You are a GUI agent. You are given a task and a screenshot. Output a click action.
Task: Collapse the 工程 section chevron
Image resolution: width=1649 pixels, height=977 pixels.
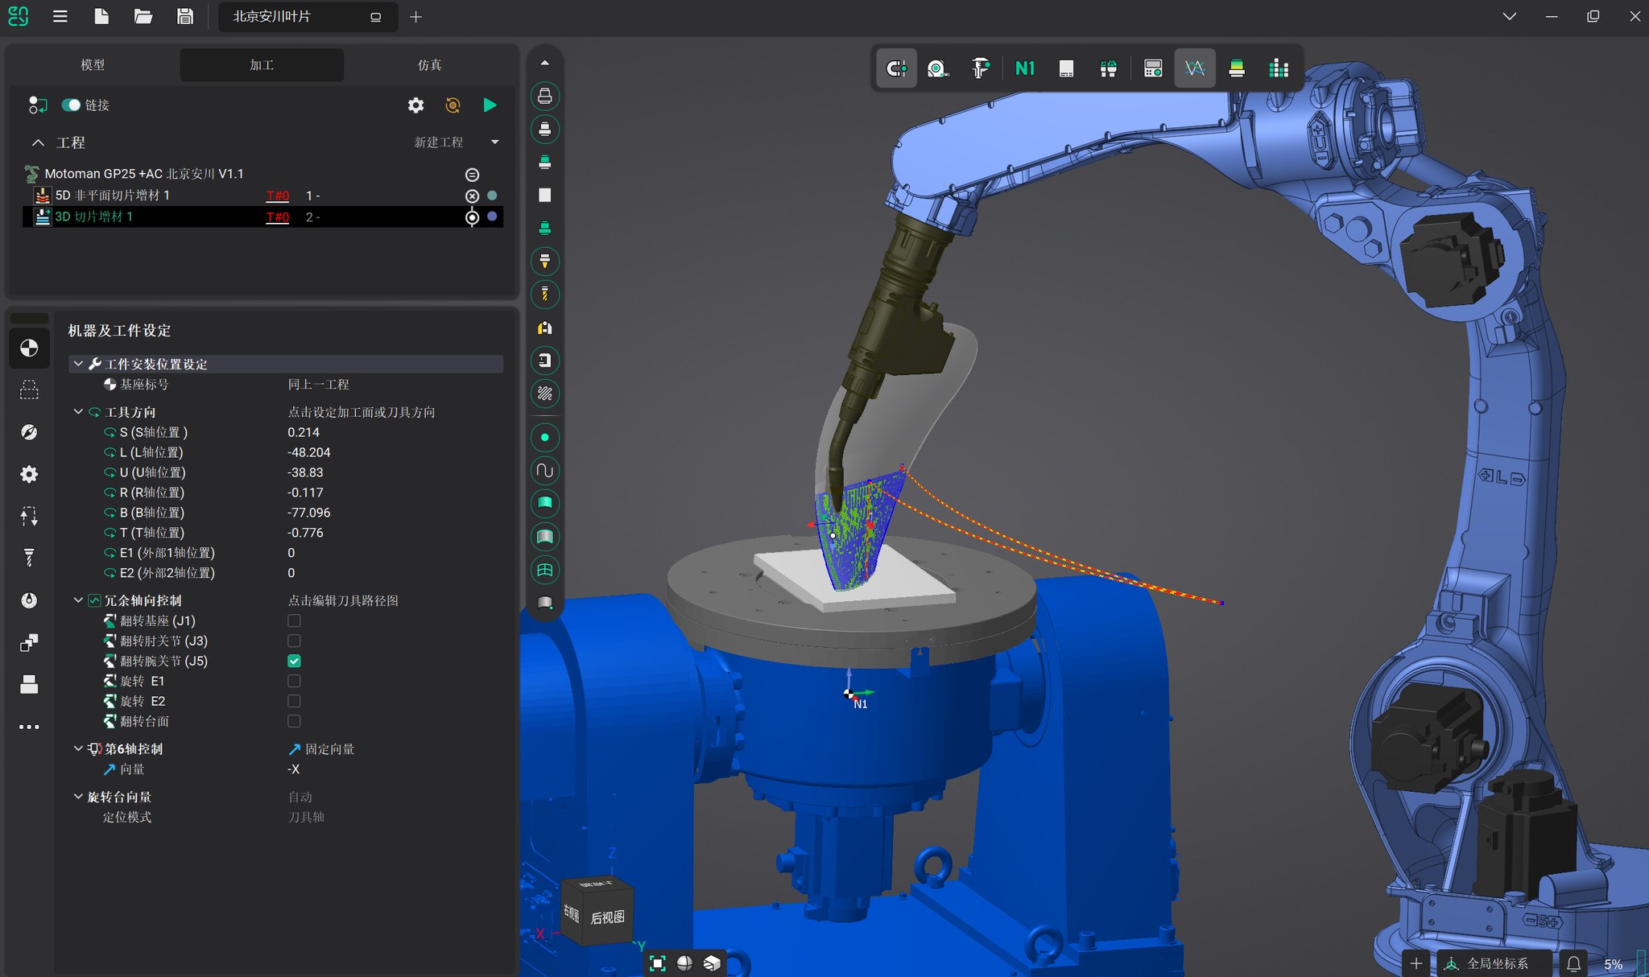click(38, 142)
